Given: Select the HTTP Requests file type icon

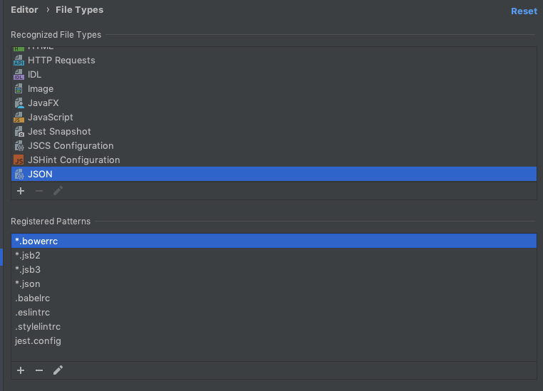Looking at the screenshot, I should click(x=19, y=61).
